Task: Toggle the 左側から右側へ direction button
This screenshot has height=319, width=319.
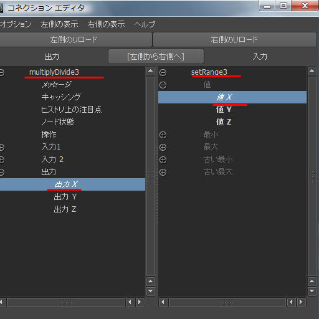Action: coord(156,56)
